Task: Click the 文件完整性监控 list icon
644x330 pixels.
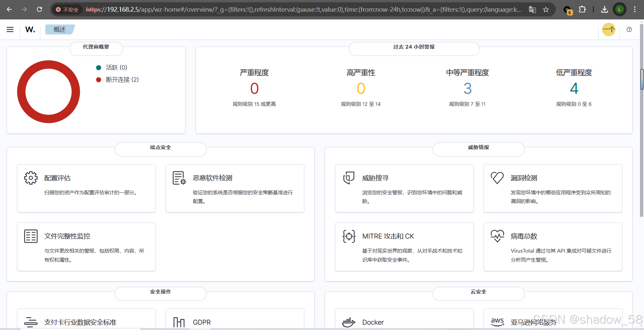Action: [31, 236]
